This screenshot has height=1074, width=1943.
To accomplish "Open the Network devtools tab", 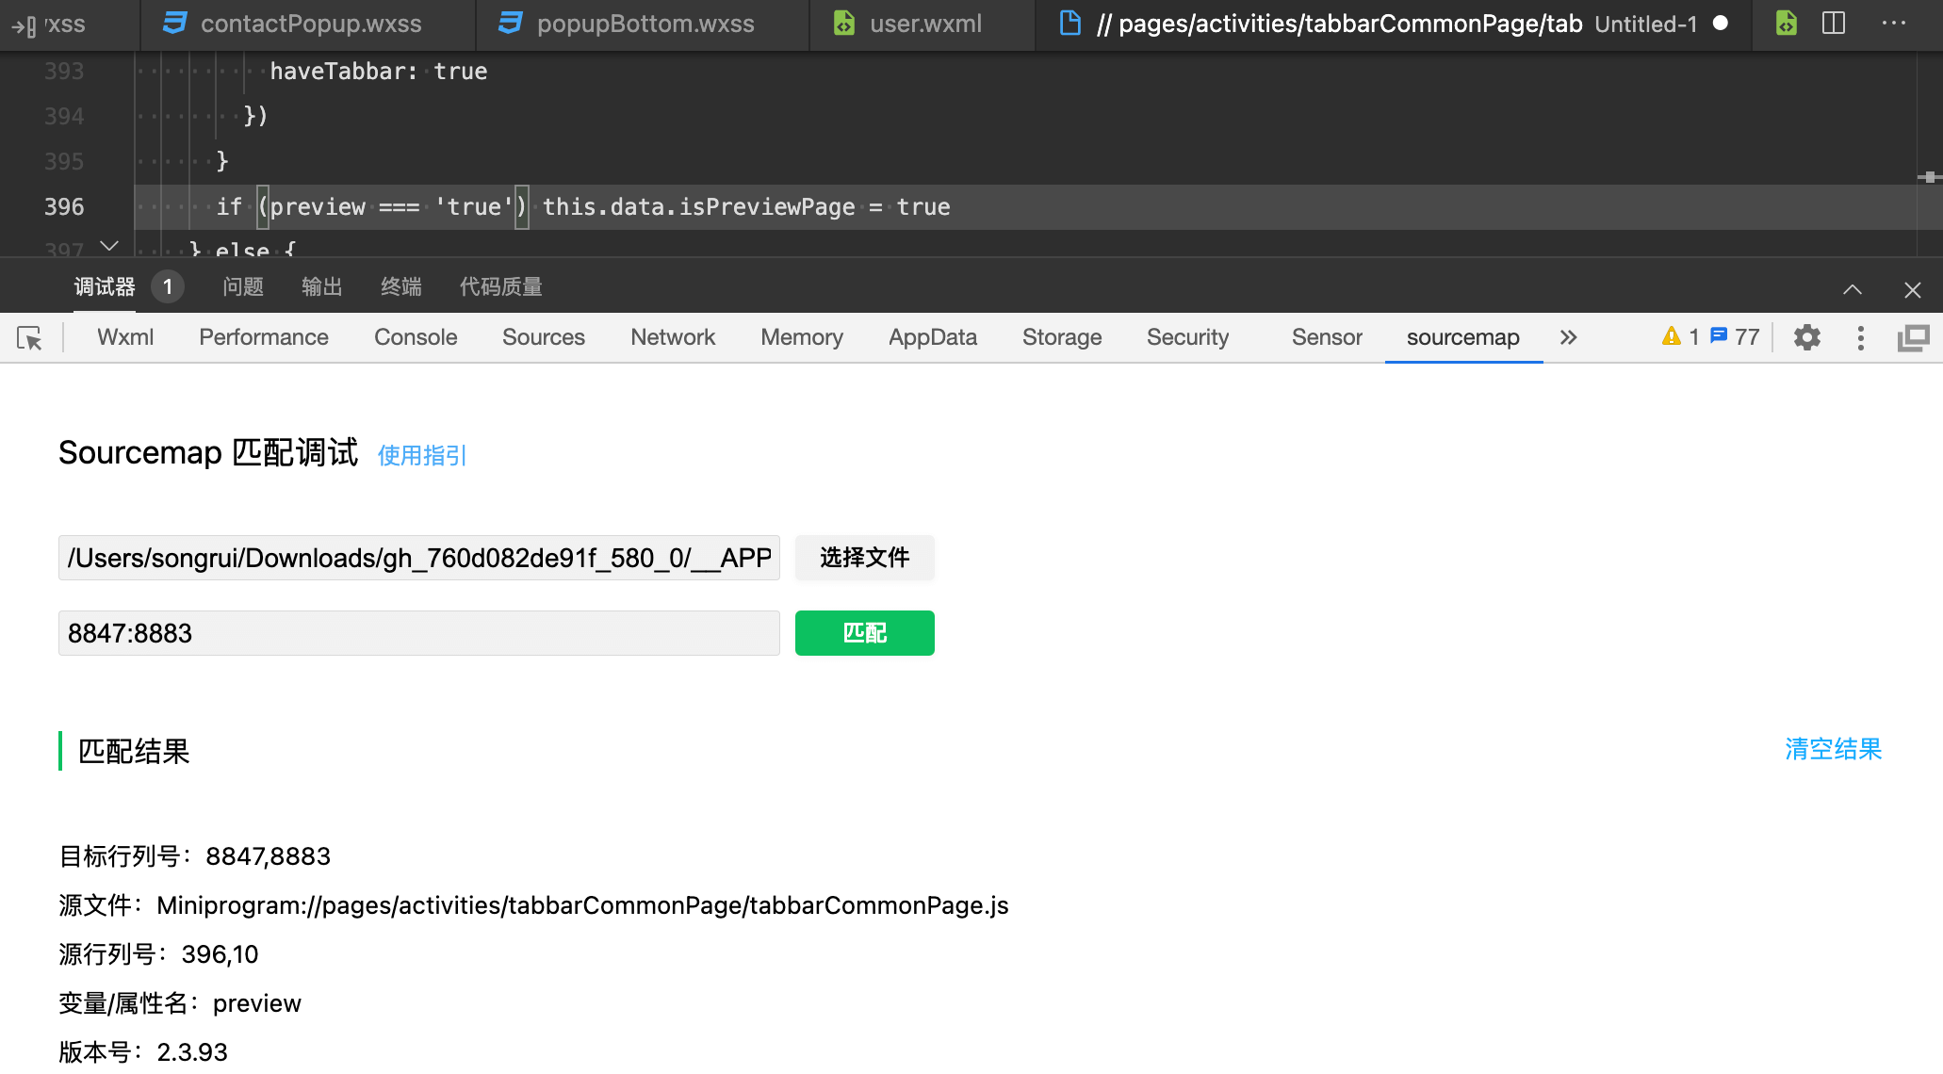I will point(673,337).
